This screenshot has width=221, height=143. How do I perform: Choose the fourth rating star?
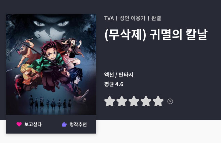coord(146,101)
